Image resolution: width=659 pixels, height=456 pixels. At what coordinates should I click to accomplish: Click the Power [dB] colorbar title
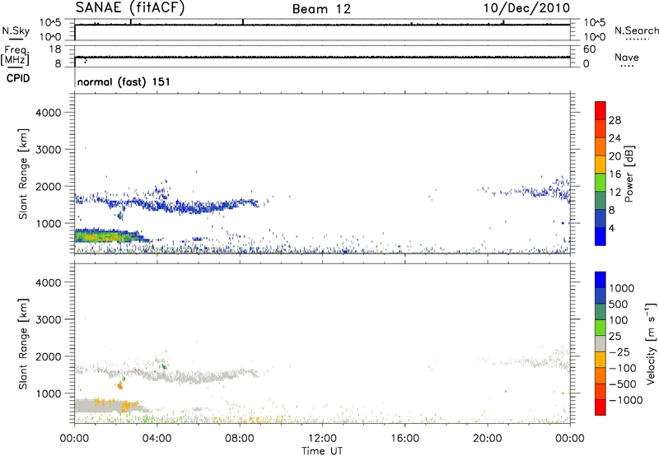tap(629, 174)
